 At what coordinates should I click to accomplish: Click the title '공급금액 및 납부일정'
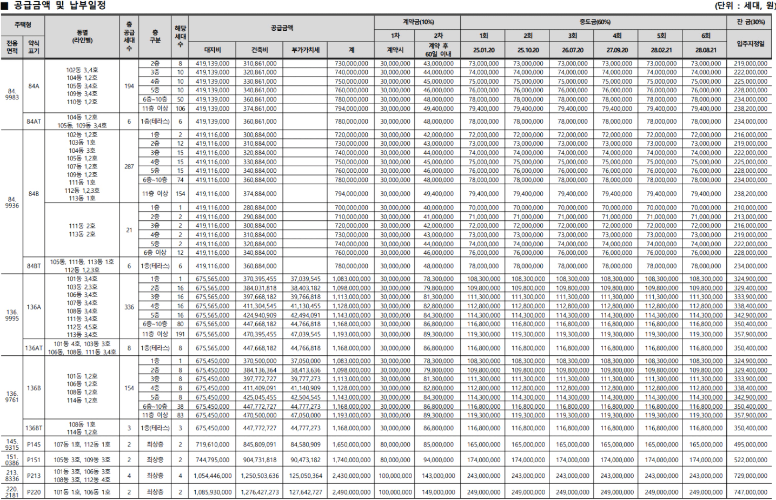[x=59, y=5]
